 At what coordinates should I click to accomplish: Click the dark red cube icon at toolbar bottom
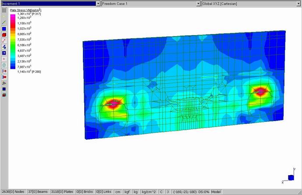pos(4,95)
